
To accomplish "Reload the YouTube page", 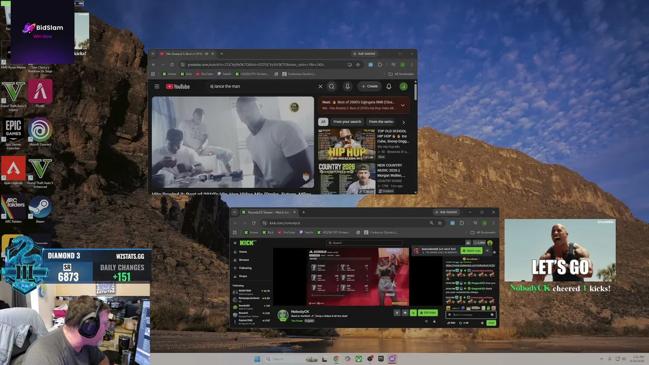I will point(172,65).
